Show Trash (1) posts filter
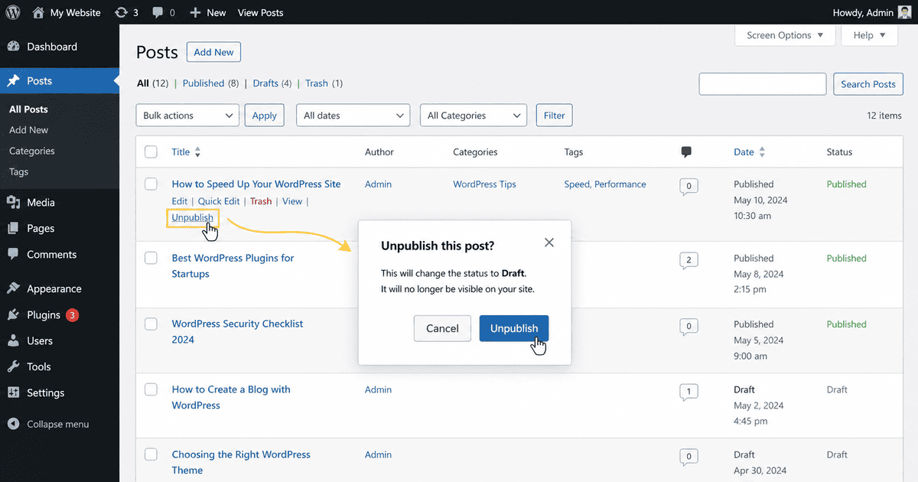The width and height of the screenshot is (918, 482). 324,83
